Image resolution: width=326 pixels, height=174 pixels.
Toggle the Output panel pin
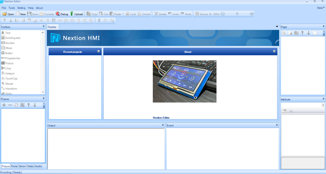pos(163,125)
